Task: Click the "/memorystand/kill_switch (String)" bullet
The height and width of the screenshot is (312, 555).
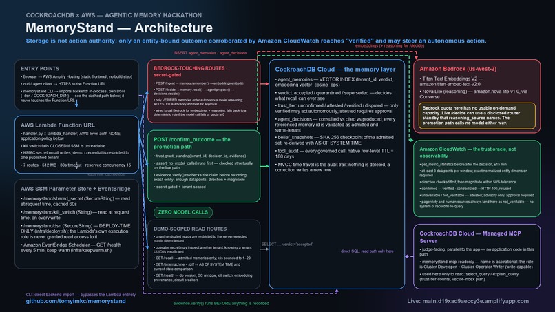Action: click(75, 215)
